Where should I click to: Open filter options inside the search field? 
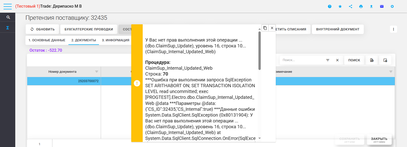pos(328,60)
